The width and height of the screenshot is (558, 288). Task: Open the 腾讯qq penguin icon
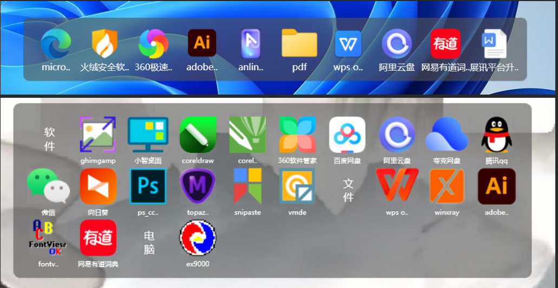coord(497,135)
